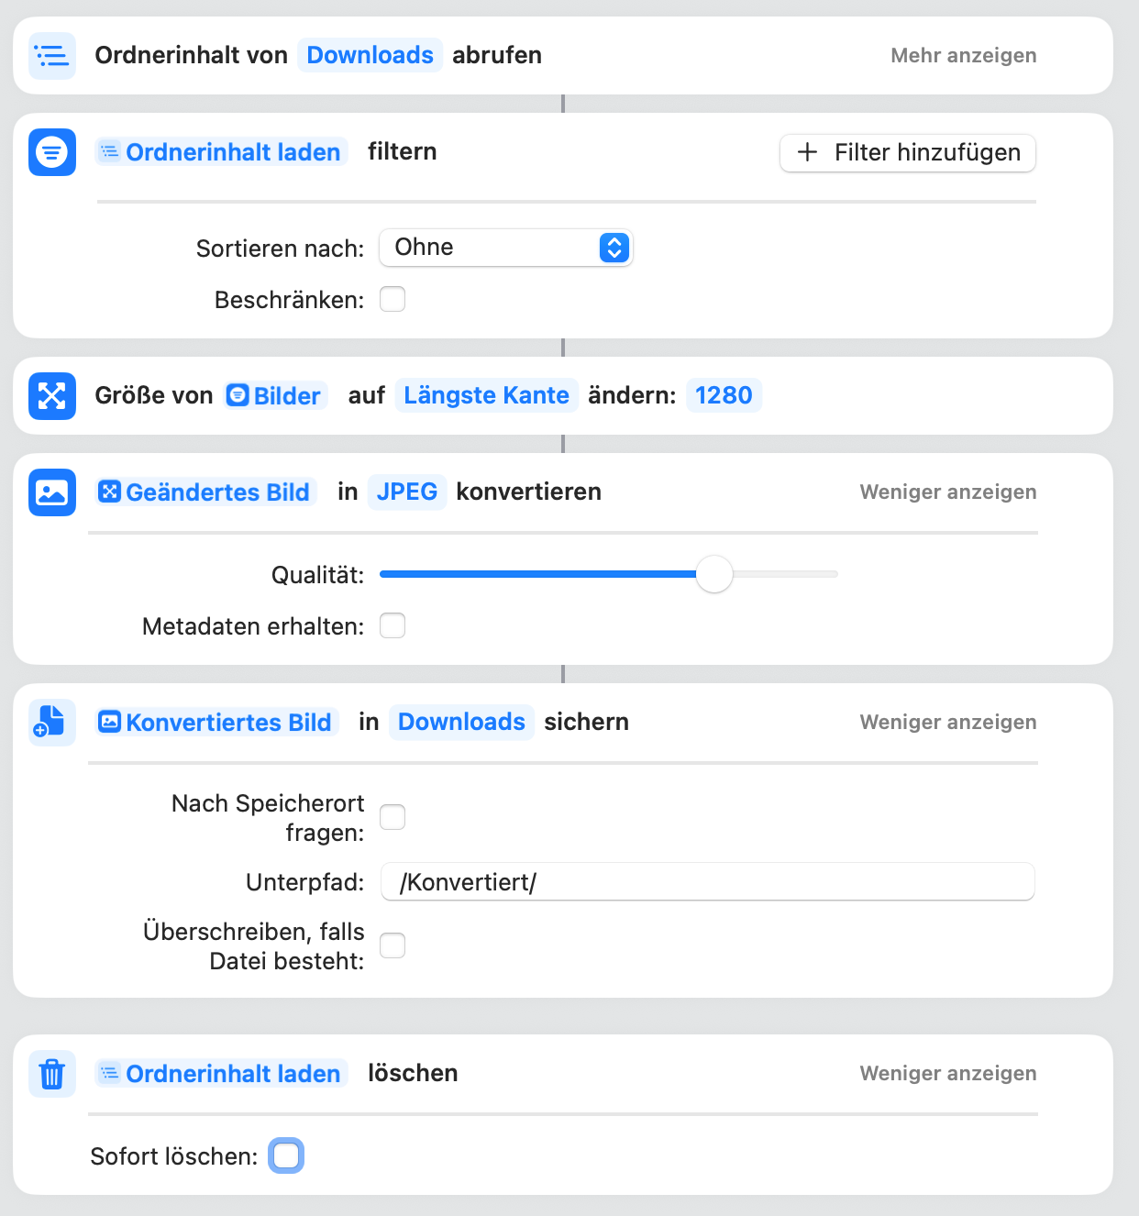Screen dimensions: 1139x1216
Task: Check the Sofort löschen checkbox
Action: point(286,1156)
